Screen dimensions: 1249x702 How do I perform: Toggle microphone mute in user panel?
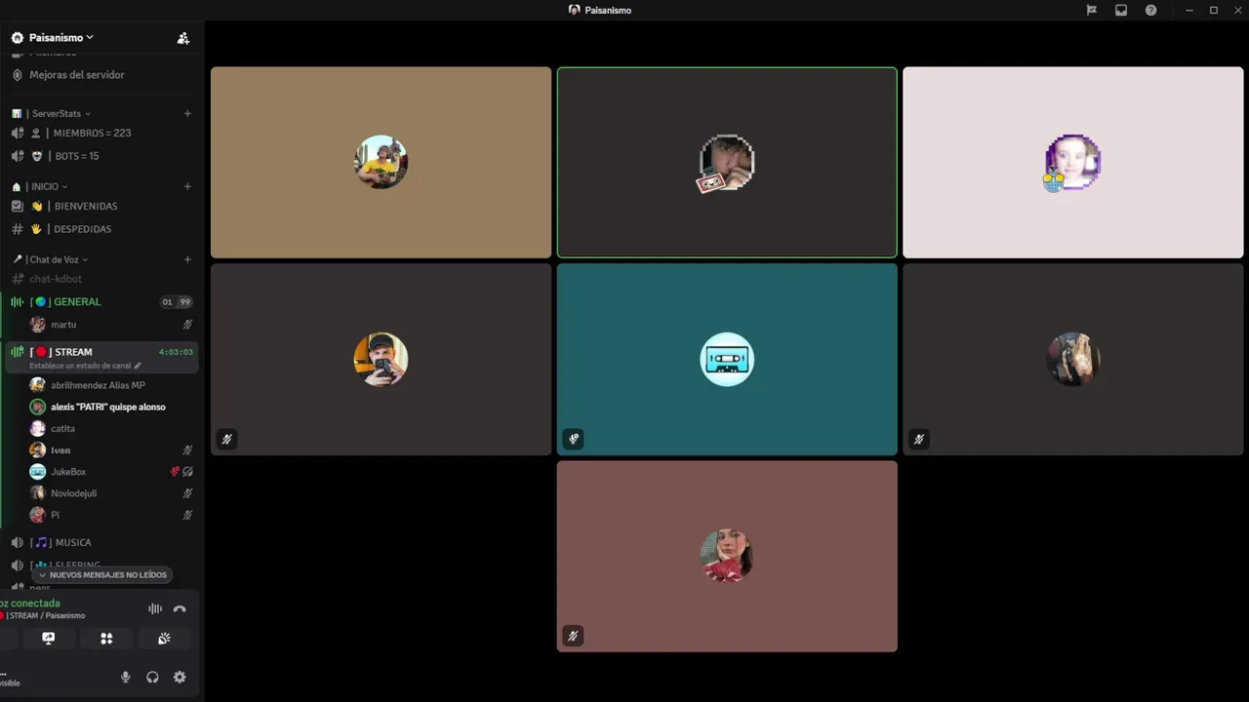(x=125, y=677)
